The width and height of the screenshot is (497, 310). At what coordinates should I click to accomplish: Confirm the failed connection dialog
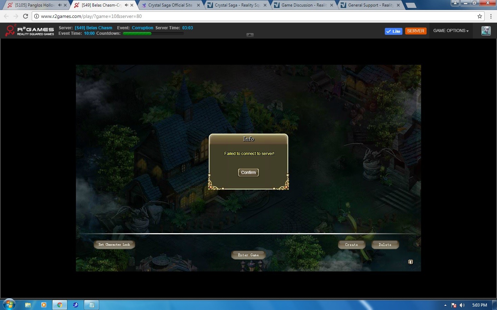coord(248,173)
